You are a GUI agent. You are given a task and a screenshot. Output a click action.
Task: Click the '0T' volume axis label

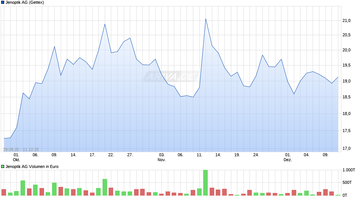click(345, 195)
